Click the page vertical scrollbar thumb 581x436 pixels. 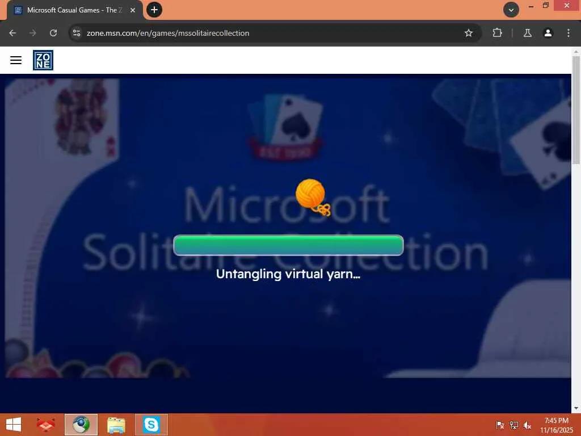(x=576, y=110)
